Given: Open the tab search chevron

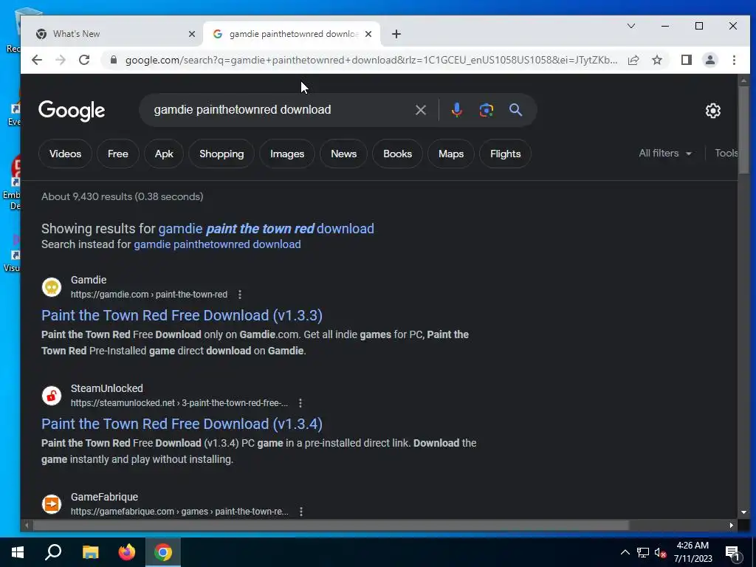Looking at the screenshot, I should click(631, 26).
